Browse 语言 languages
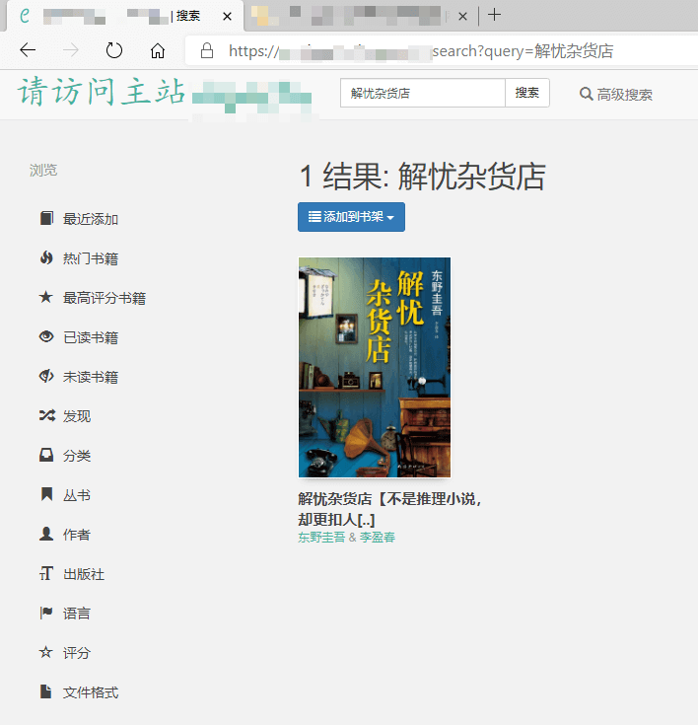This screenshot has width=698, height=725. click(77, 614)
